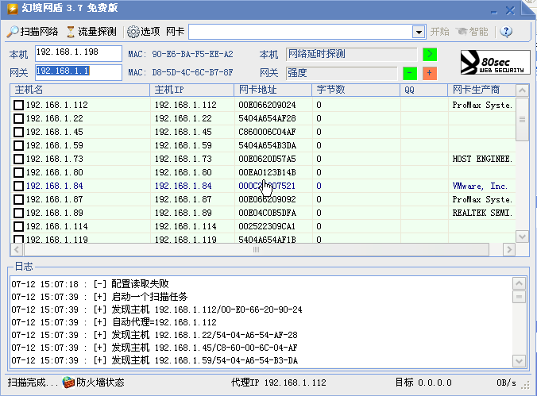Check the box for host 192.168.1.45
The width and height of the screenshot is (537, 396).
point(18,132)
